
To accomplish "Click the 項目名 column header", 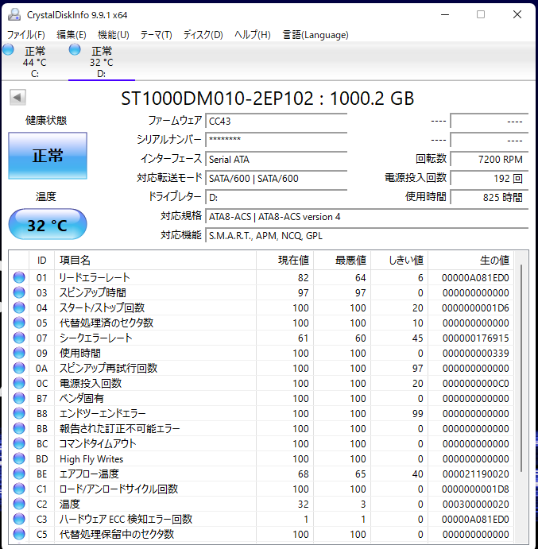I will (x=155, y=260).
